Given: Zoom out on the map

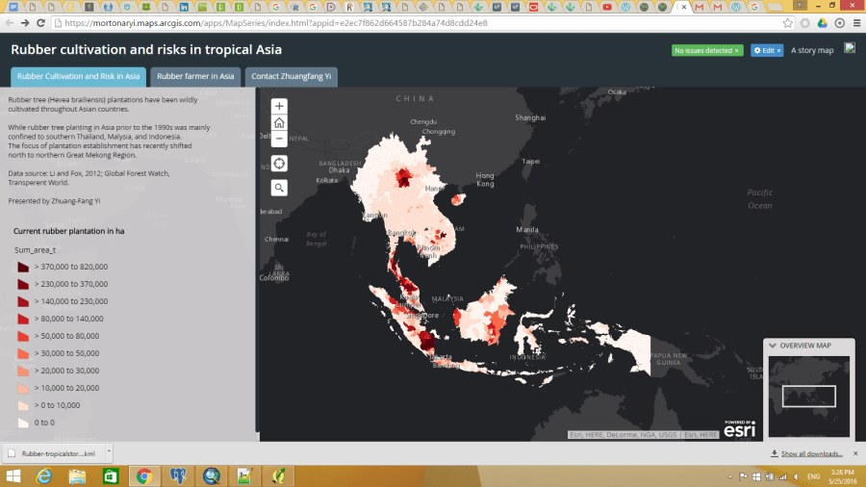Looking at the screenshot, I should point(279,139).
